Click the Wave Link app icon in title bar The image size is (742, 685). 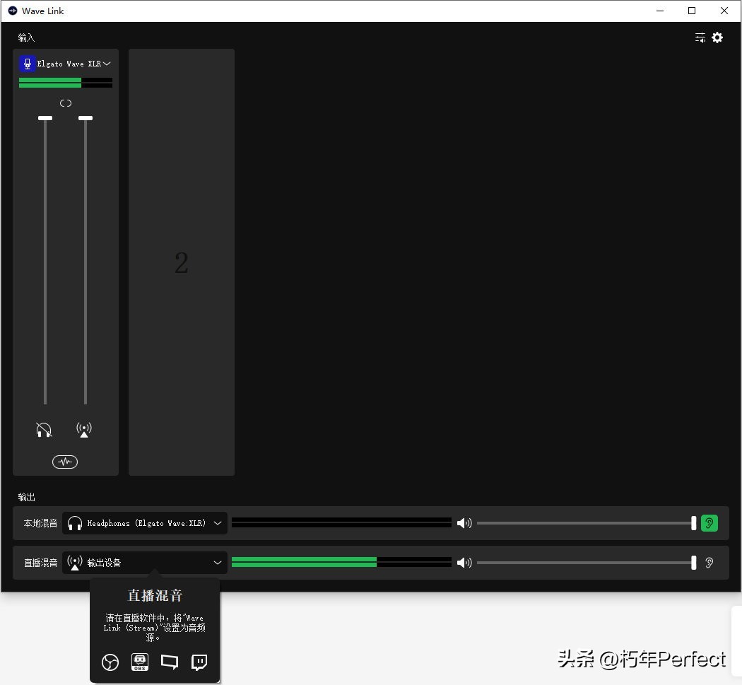point(13,11)
